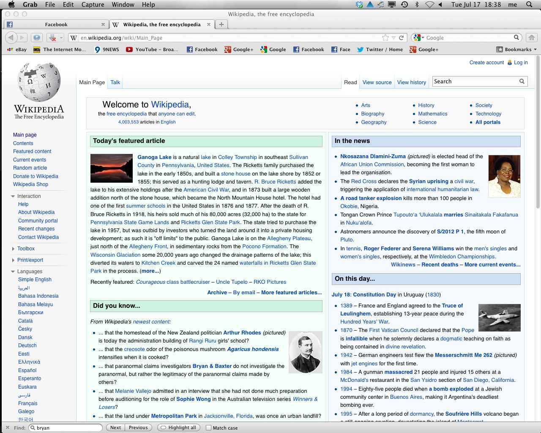Enable Match case in the find bar
Screen dimensions: 541x433
tap(208, 428)
